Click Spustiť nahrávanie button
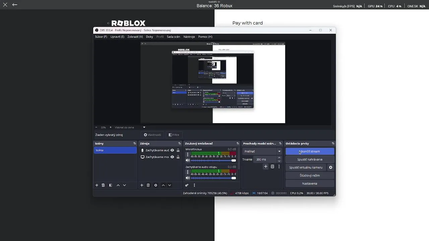The width and height of the screenshot is (429, 241). click(x=310, y=159)
